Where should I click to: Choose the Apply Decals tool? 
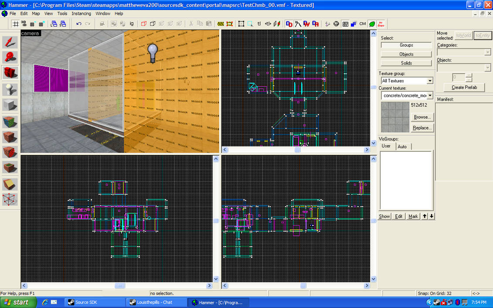point(10,152)
